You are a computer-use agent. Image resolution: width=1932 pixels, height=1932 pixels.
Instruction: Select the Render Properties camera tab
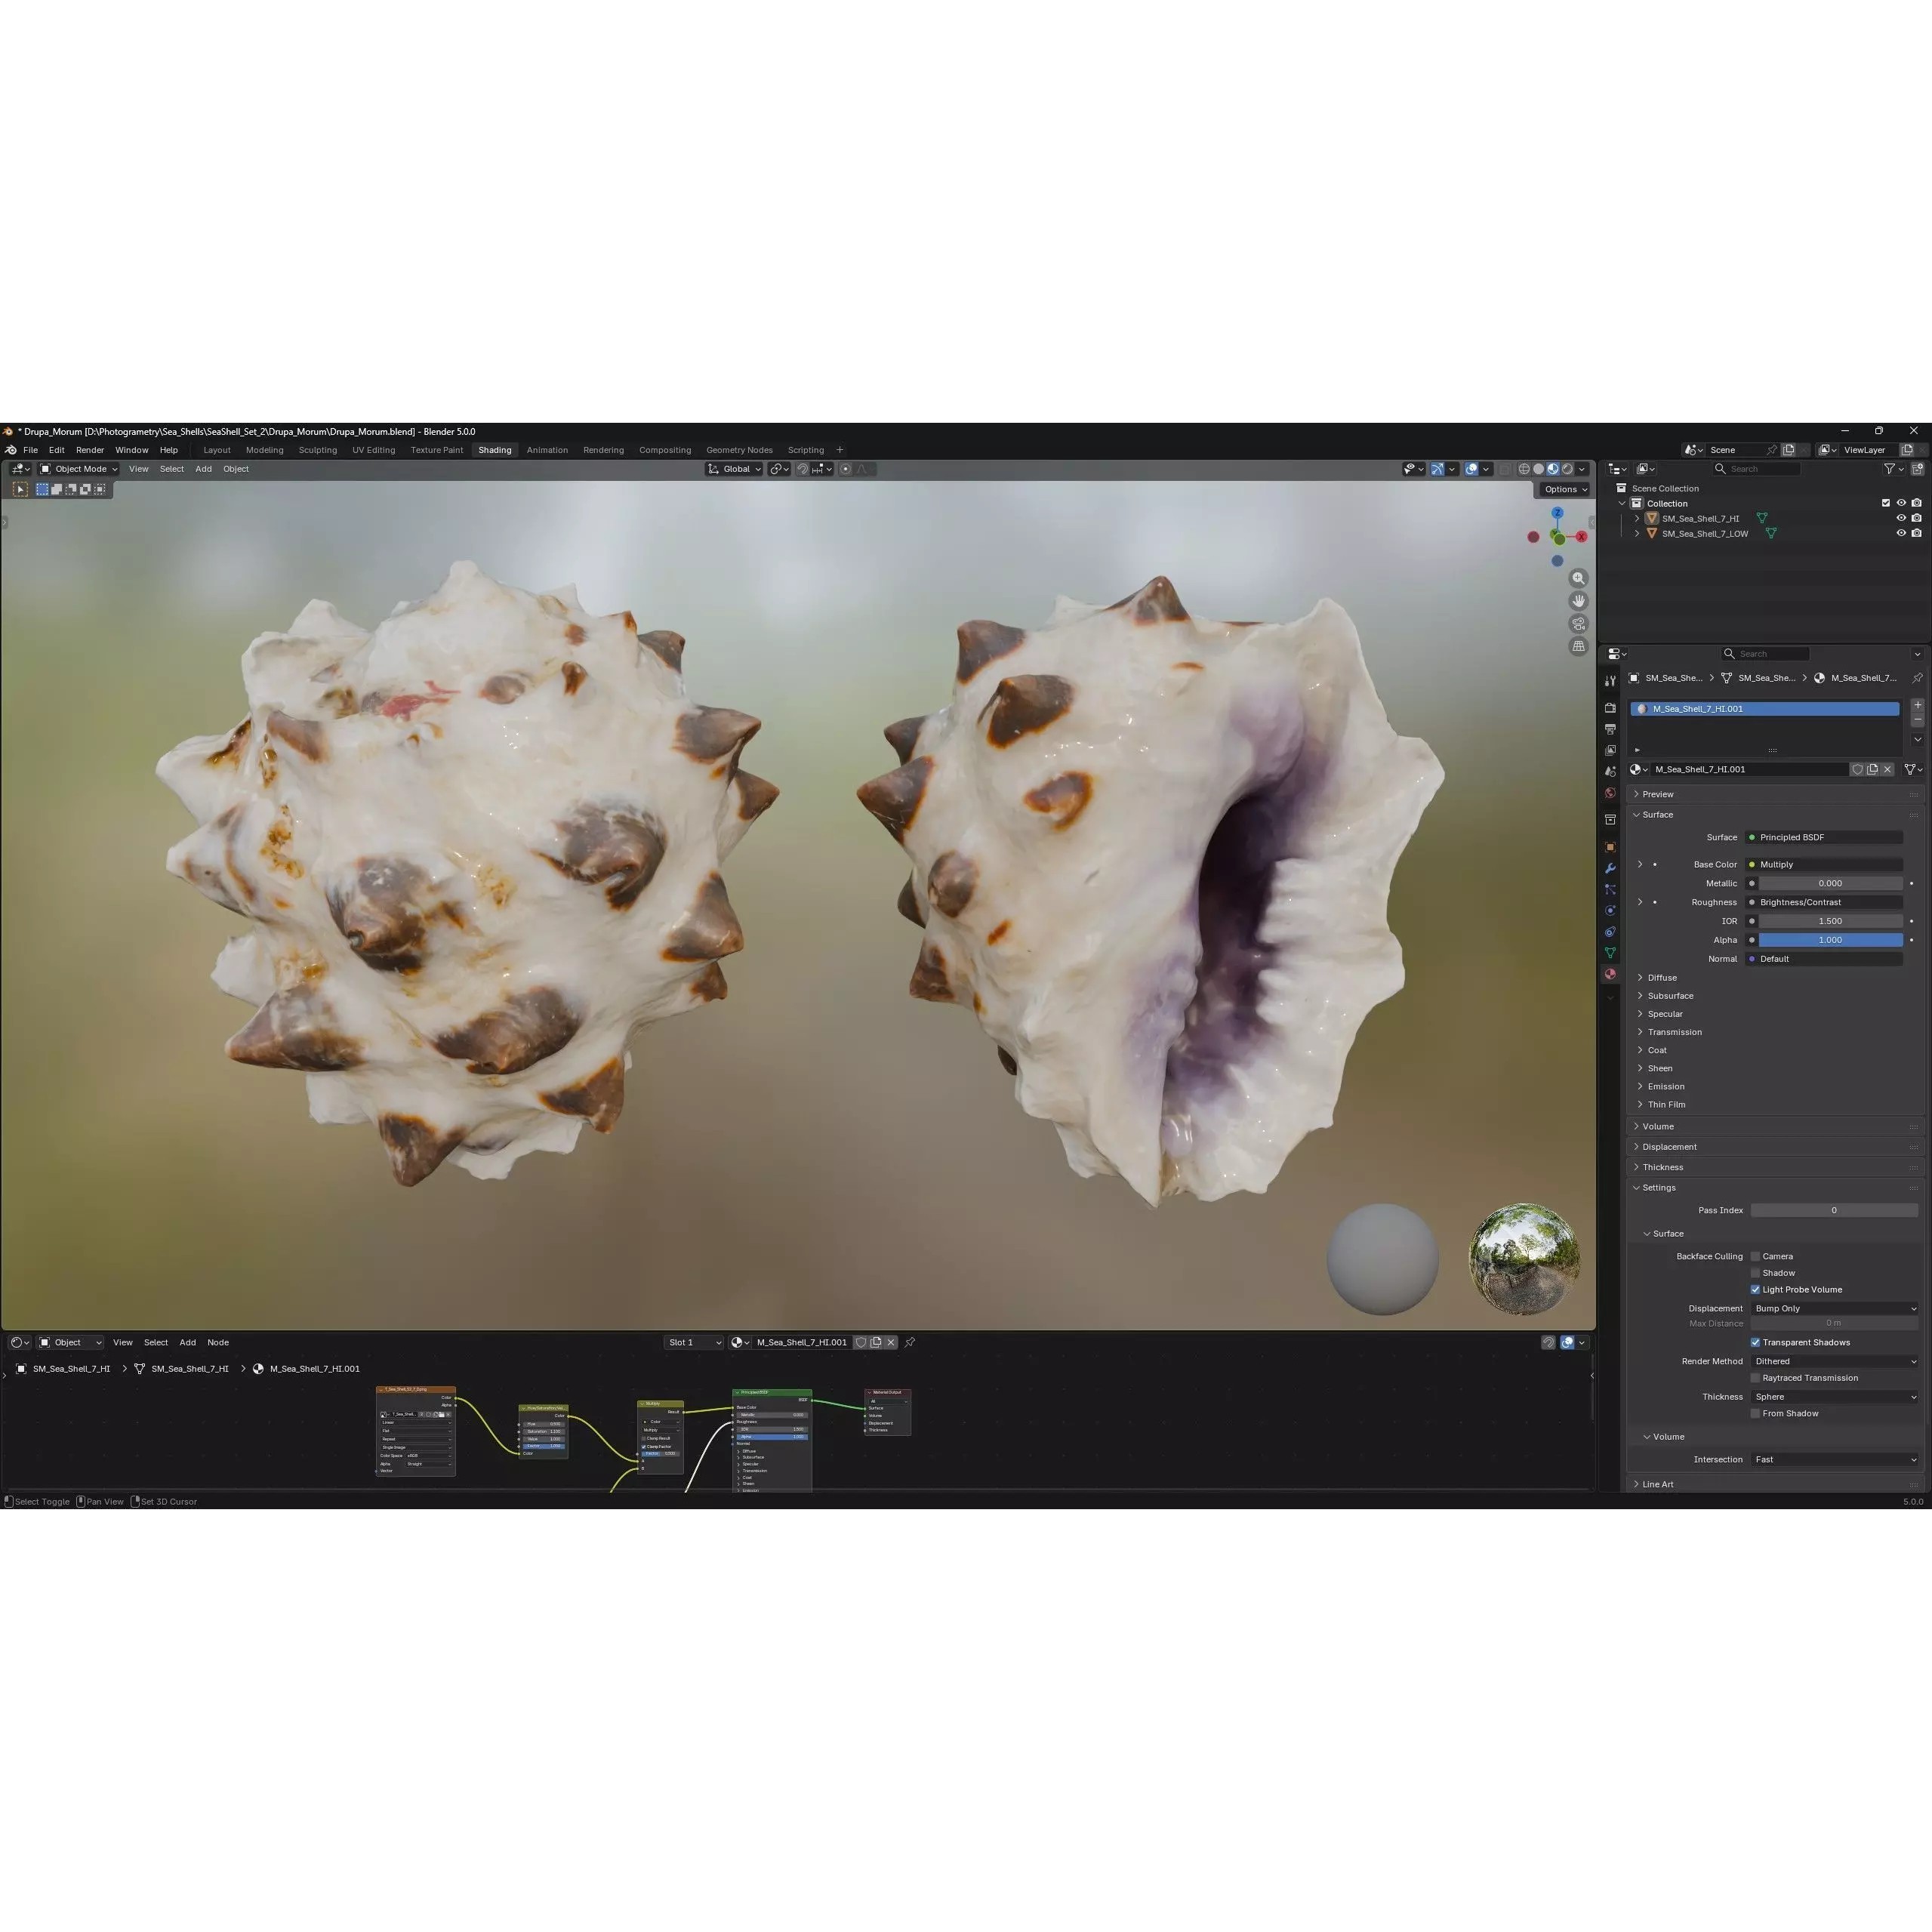click(1610, 708)
